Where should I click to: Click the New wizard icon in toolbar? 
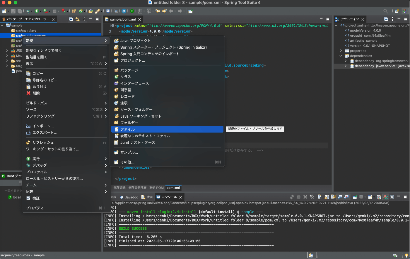(4, 11)
